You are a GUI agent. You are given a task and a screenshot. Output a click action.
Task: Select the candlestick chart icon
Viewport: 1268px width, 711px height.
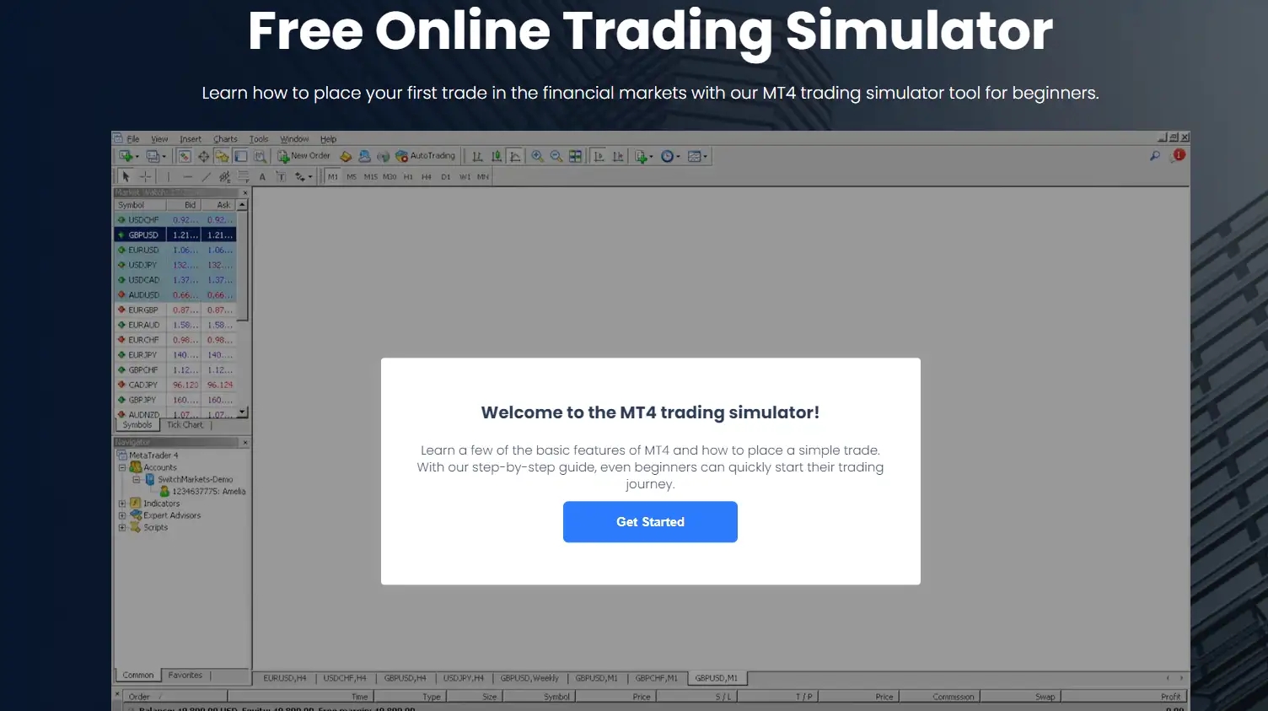pyautogui.click(x=497, y=156)
